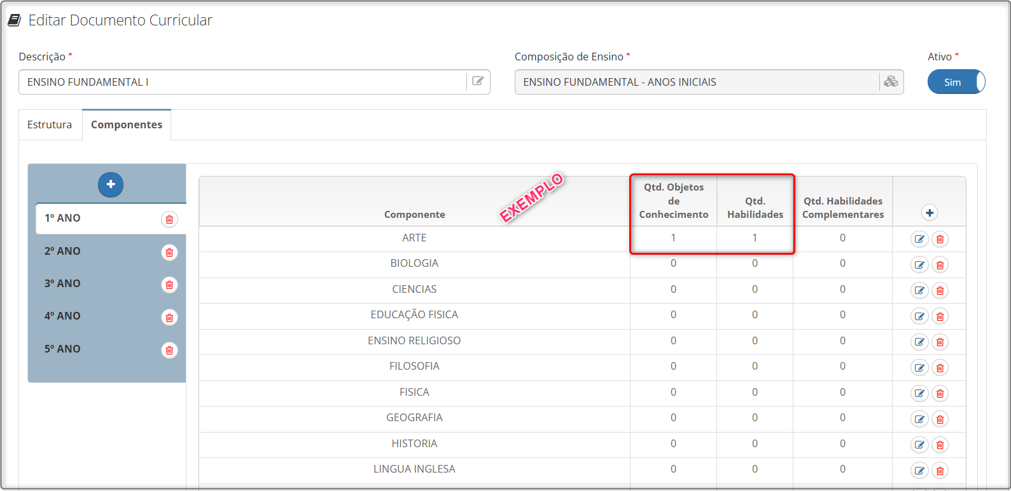
Task: Open the Composição de Ensino picker icon
Action: (891, 81)
